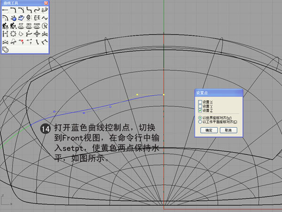Image resolution: width=282 pixels, height=212 pixels.
Task: Dismiss dialog with the 取消 button
Action: pyautogui.click(x=228, y=130)
